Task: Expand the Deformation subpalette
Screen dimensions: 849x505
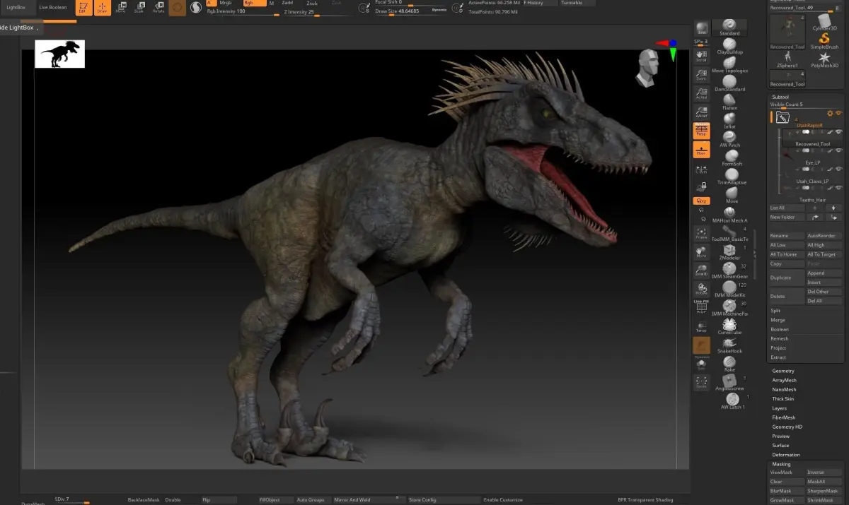Action: tap(786, 455)
